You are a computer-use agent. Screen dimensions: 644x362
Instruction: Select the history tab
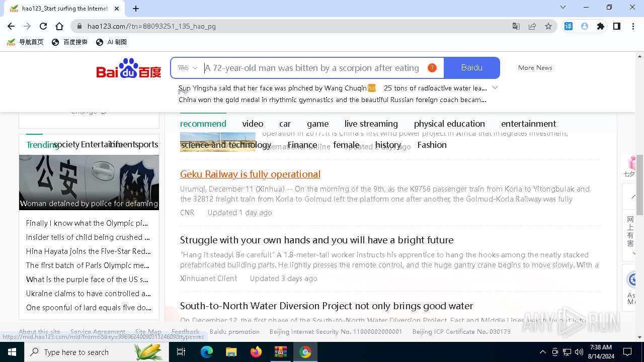click(388, 145)
